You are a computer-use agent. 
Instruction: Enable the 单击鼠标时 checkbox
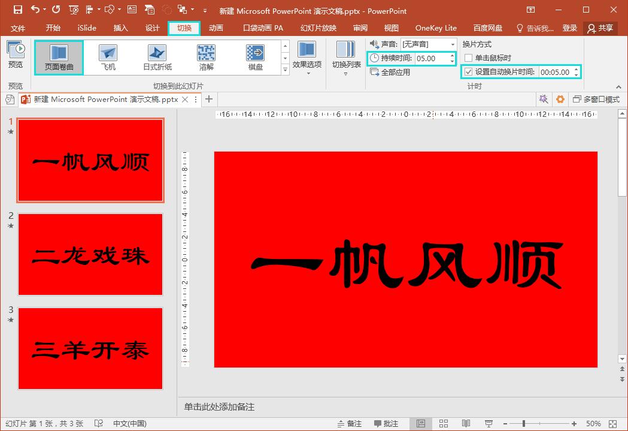click(x=469, y=58)
